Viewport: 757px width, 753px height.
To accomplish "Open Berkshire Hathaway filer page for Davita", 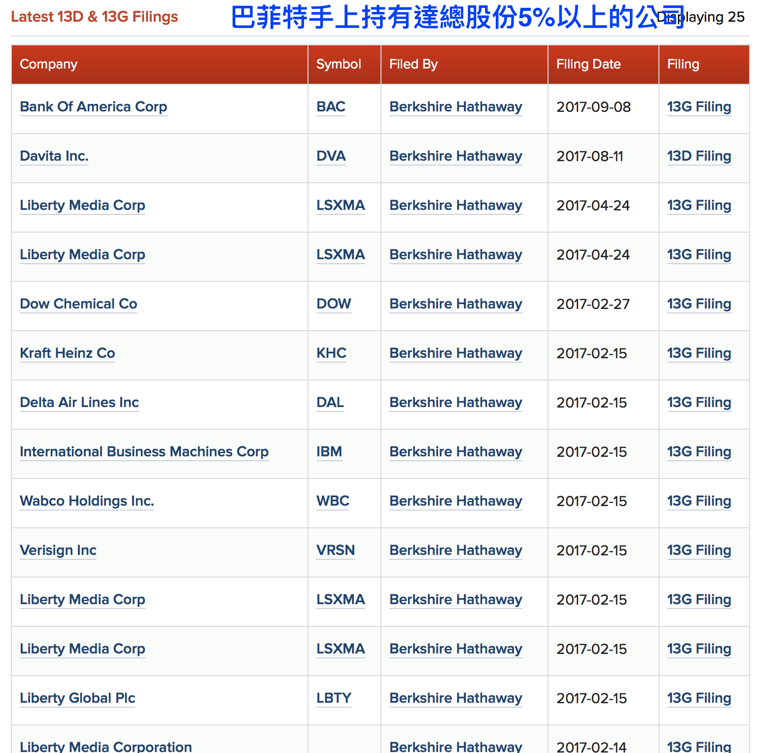I will pyautogui.click(x=455, y=156).
